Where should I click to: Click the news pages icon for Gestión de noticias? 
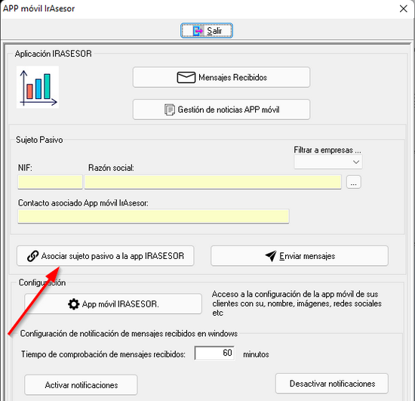tap(169, 110)
